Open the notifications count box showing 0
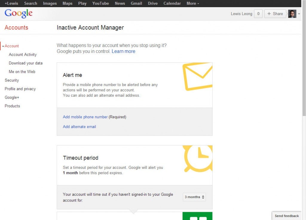This screenshot has height=220, width=306. pos(258,14)
